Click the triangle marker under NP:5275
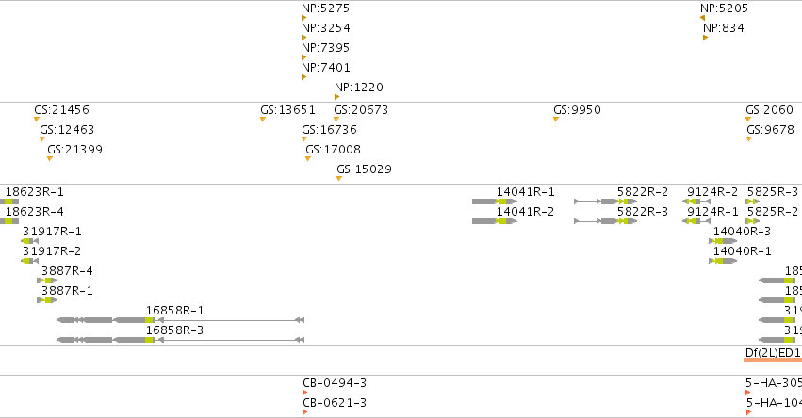802x418 pixels. click(x=303, y=18)
